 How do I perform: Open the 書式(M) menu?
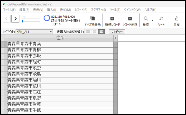65,10
